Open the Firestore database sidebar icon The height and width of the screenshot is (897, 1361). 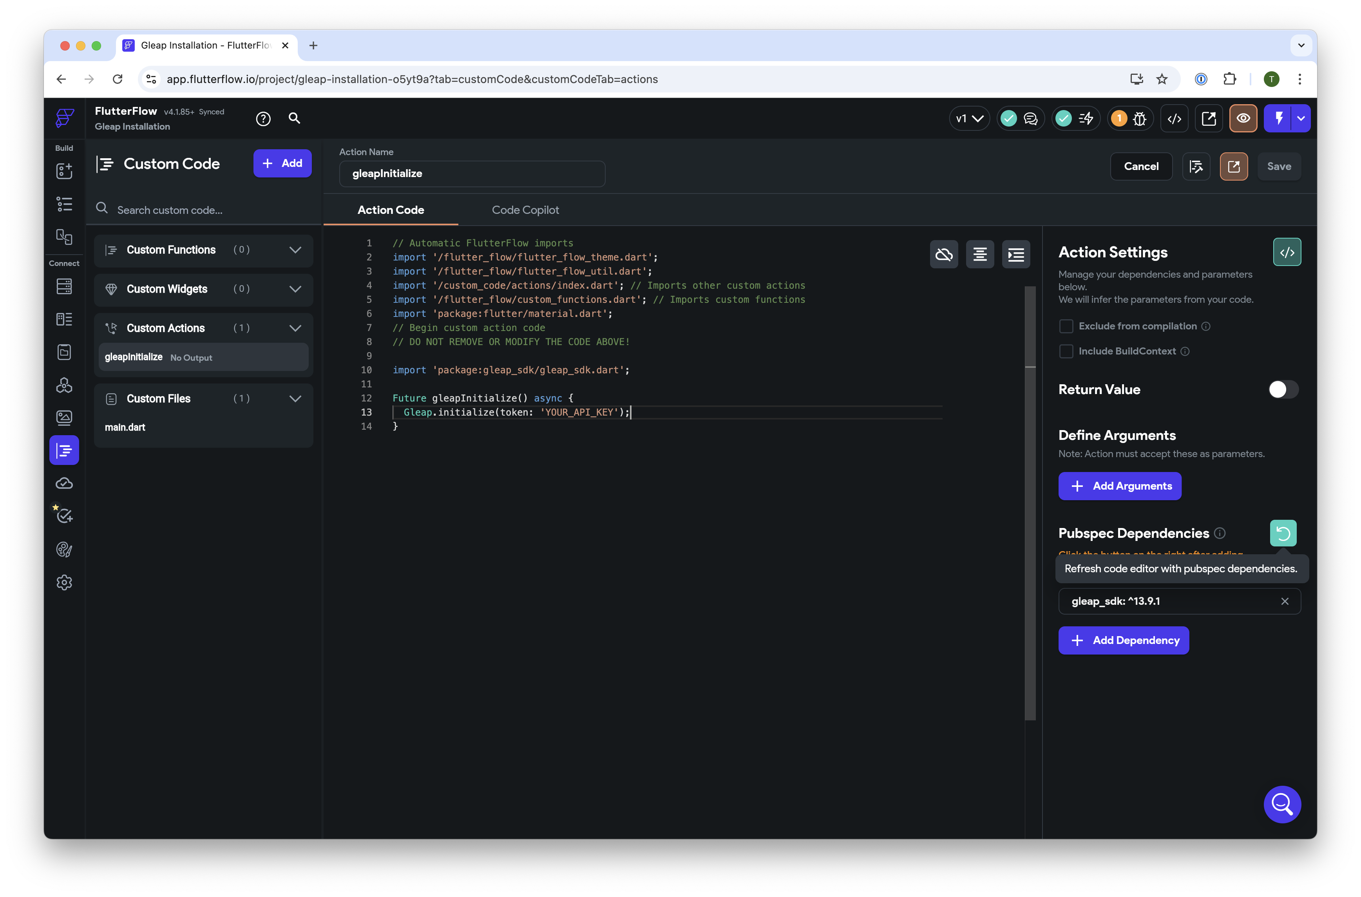click(64, 286)
